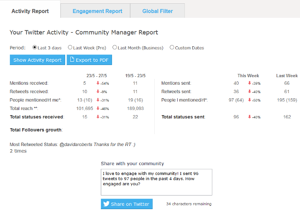Click the 'Retweets sent:' label

click(x=176, y=92)
